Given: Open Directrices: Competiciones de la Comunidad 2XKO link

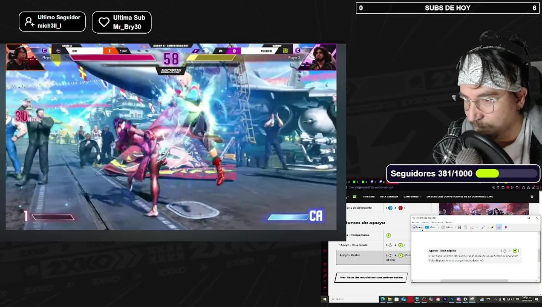Looking at the screenshot, I should coord(460,197).
